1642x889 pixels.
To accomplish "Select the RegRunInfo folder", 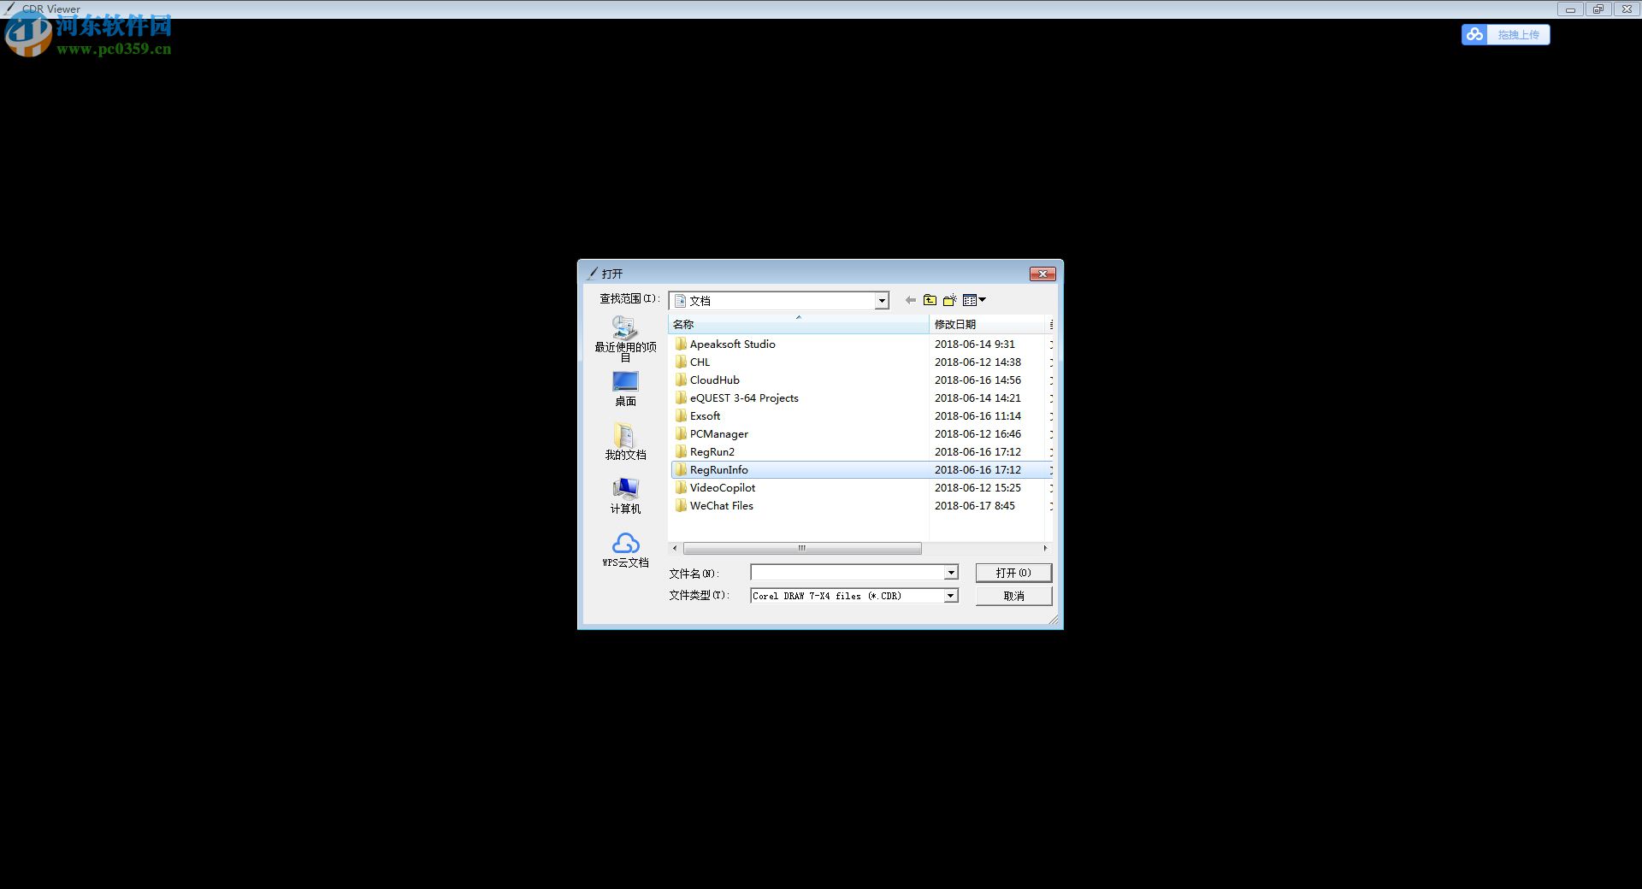I will 718,469.
